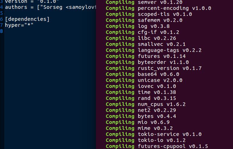
Task: Click line number 6 in the editor gutter
Action: pos(2,19)
